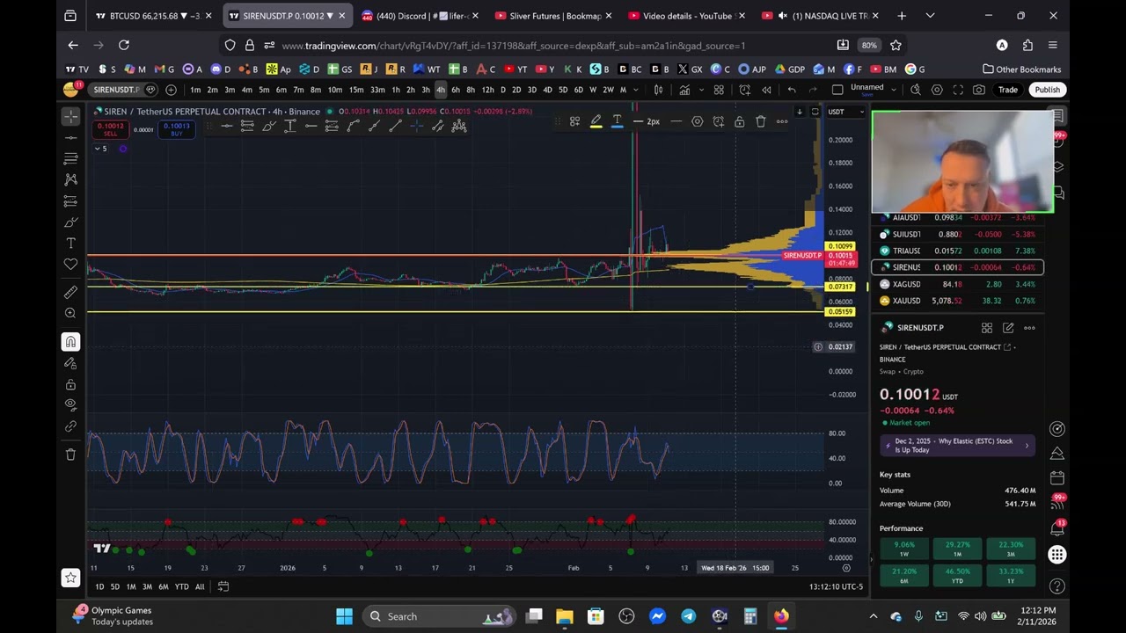
Task: Open the go-to date calendar icon
Action: [223, 587]
